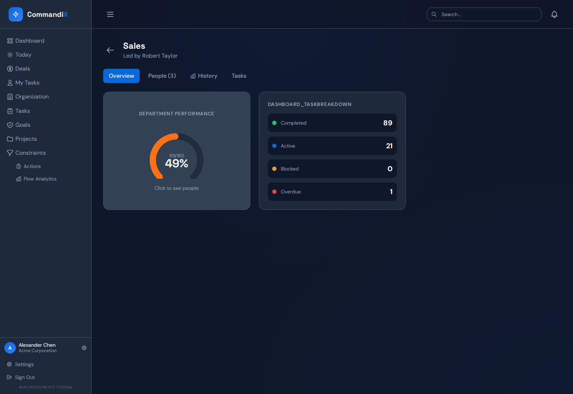Click Sign Out
This screenshot has height=394, width=573.
point(25,377)
